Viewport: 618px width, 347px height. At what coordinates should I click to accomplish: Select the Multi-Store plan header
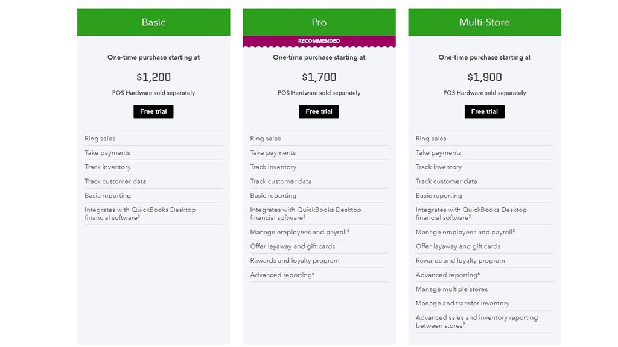pos(484,22)
